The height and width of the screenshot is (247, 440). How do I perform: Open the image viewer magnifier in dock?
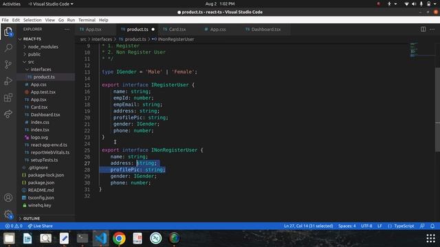(46, 238)
